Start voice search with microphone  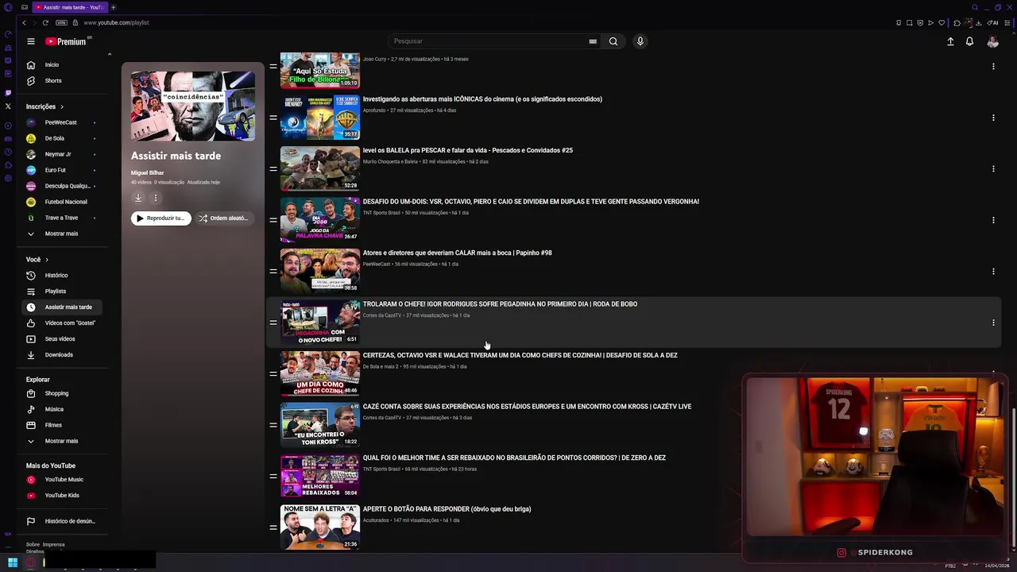(640, 41)
